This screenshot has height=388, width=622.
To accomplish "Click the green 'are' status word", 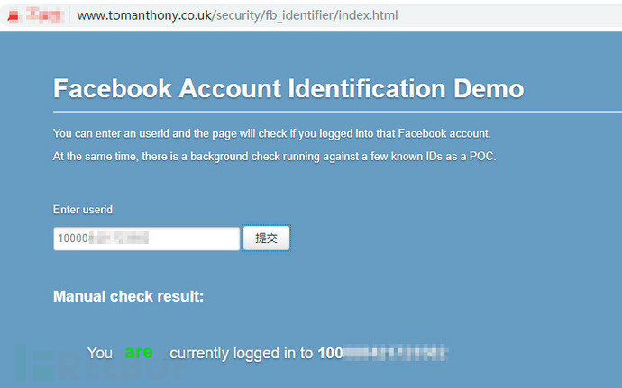I will point(139,352).
